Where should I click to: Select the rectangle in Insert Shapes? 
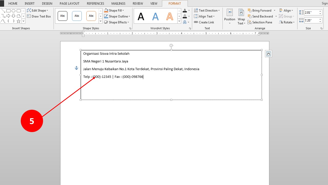click(8, 10)
